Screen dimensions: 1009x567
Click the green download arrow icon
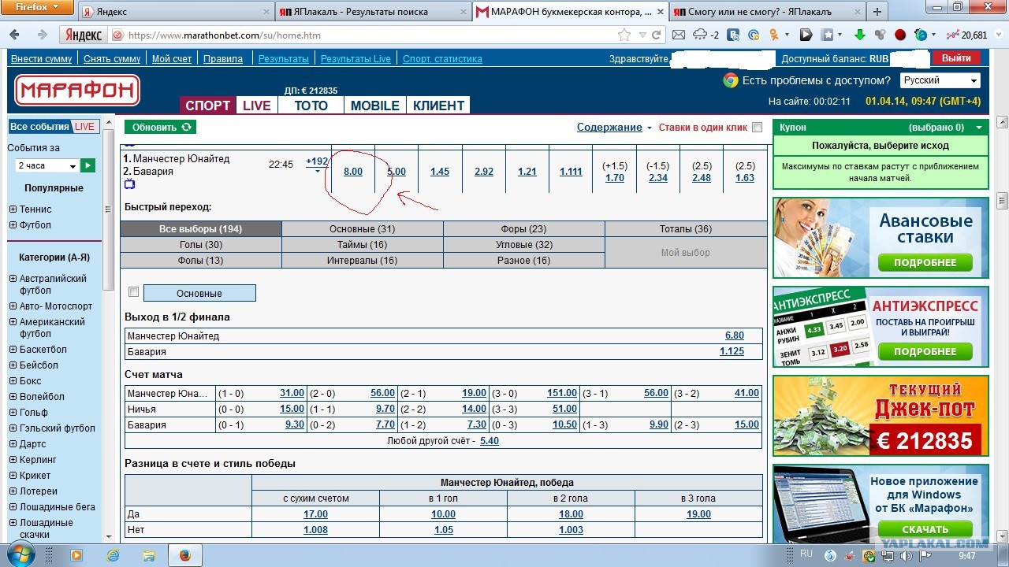[860, 35]
